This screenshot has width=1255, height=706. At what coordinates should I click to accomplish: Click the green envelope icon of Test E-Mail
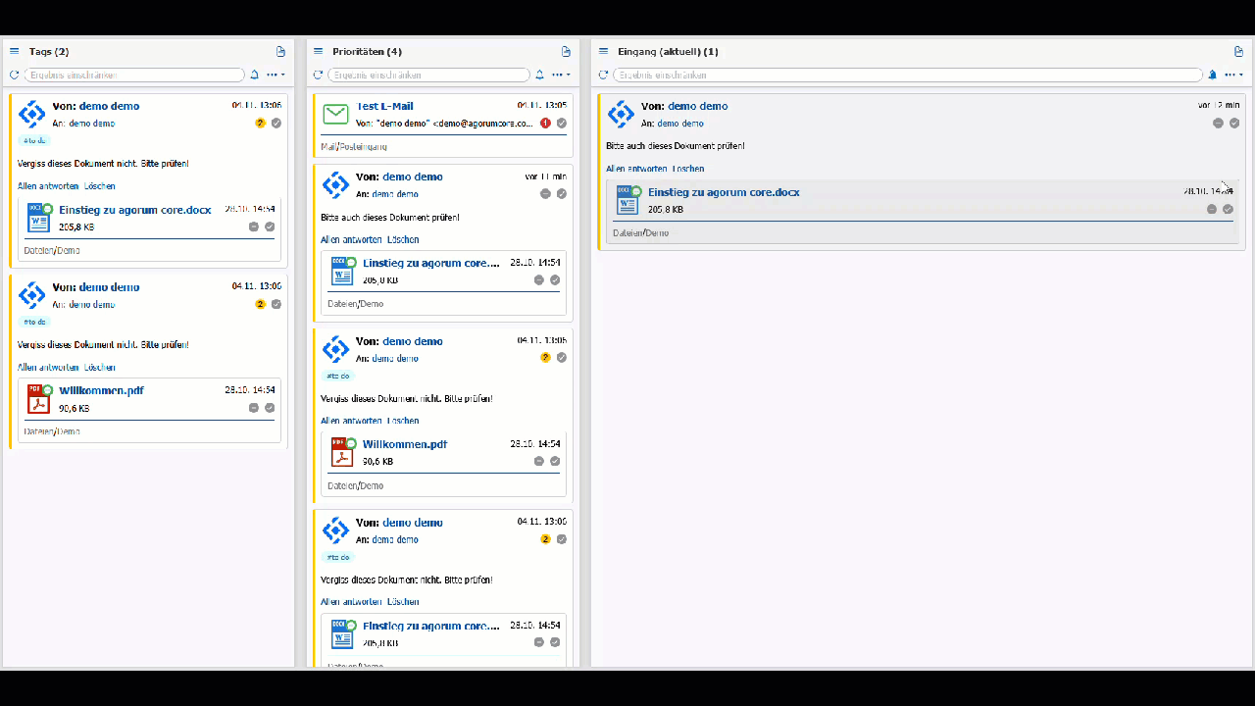tap(336, 114)
